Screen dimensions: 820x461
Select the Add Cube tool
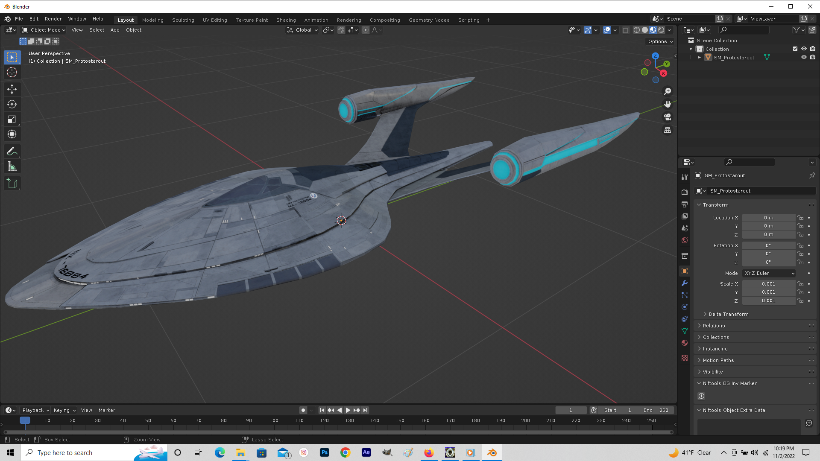click(x=12, y=184)
